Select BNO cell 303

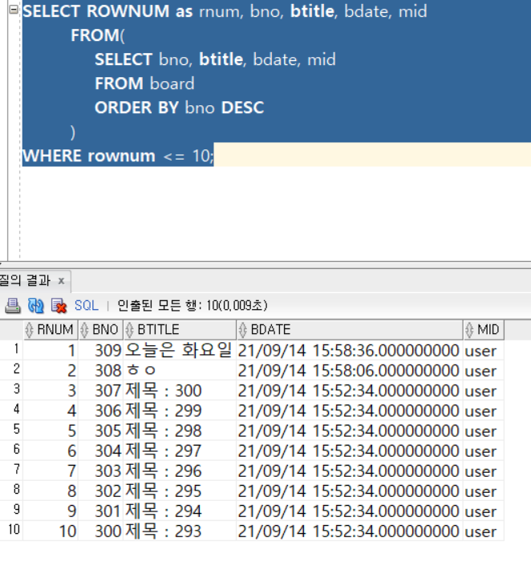[x=100, y=470]
